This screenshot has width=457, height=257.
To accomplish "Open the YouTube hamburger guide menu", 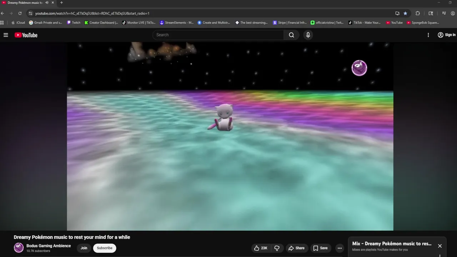I will pos(6,35).
